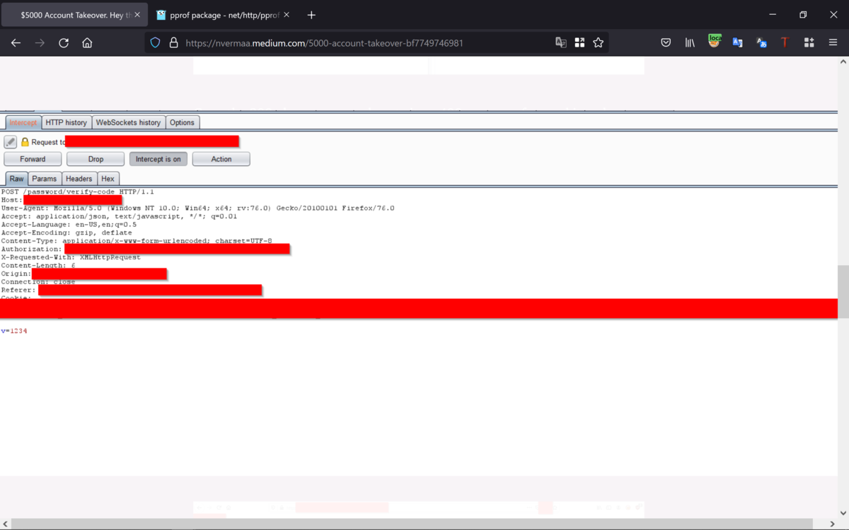This screenshot has height=530, width=849.
Task: Click the Content-Length header line
Action: 39,266
